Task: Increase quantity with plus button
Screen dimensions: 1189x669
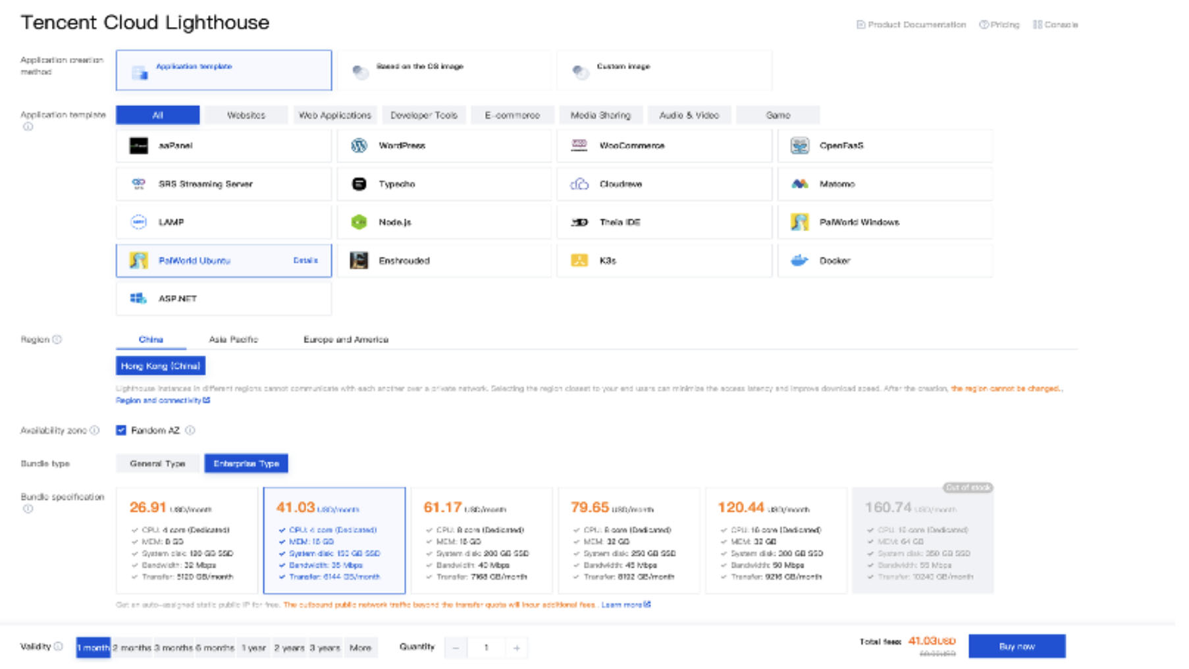Action: tap(517, 647)
